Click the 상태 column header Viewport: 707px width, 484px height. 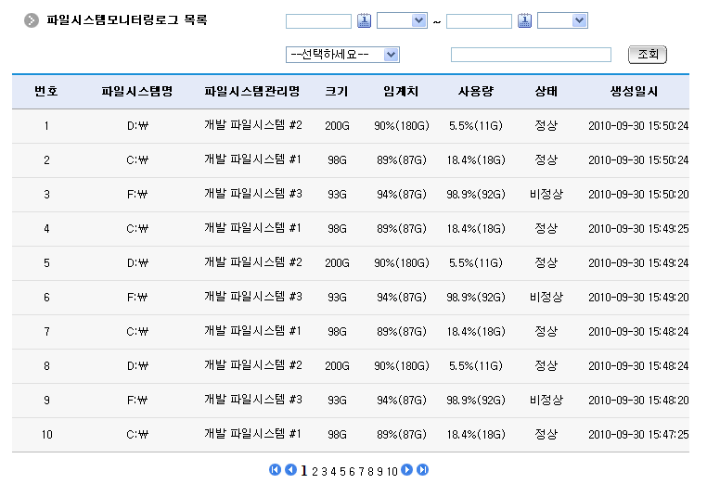546,92
